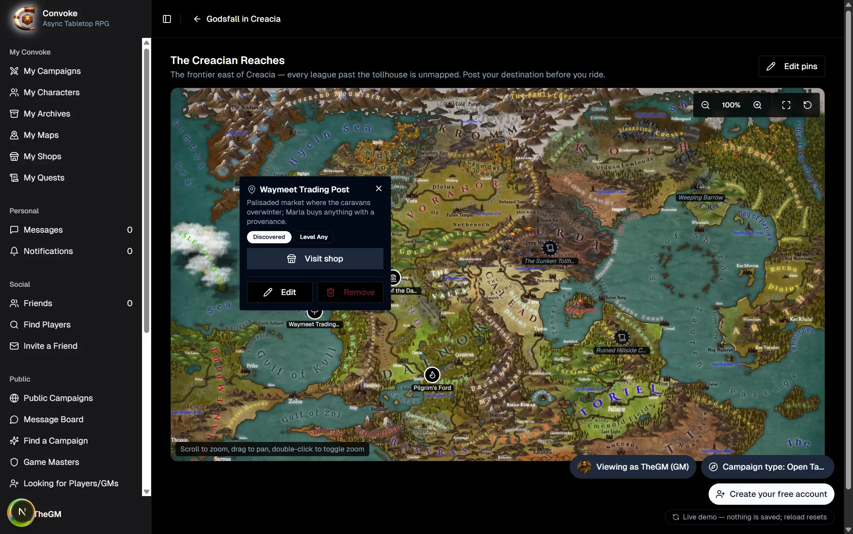The width and height of the screenshot is (853, 534).
Task: Click the Godsfall in Creacia title
Action: pyautogui.click(x=243, y=19)
